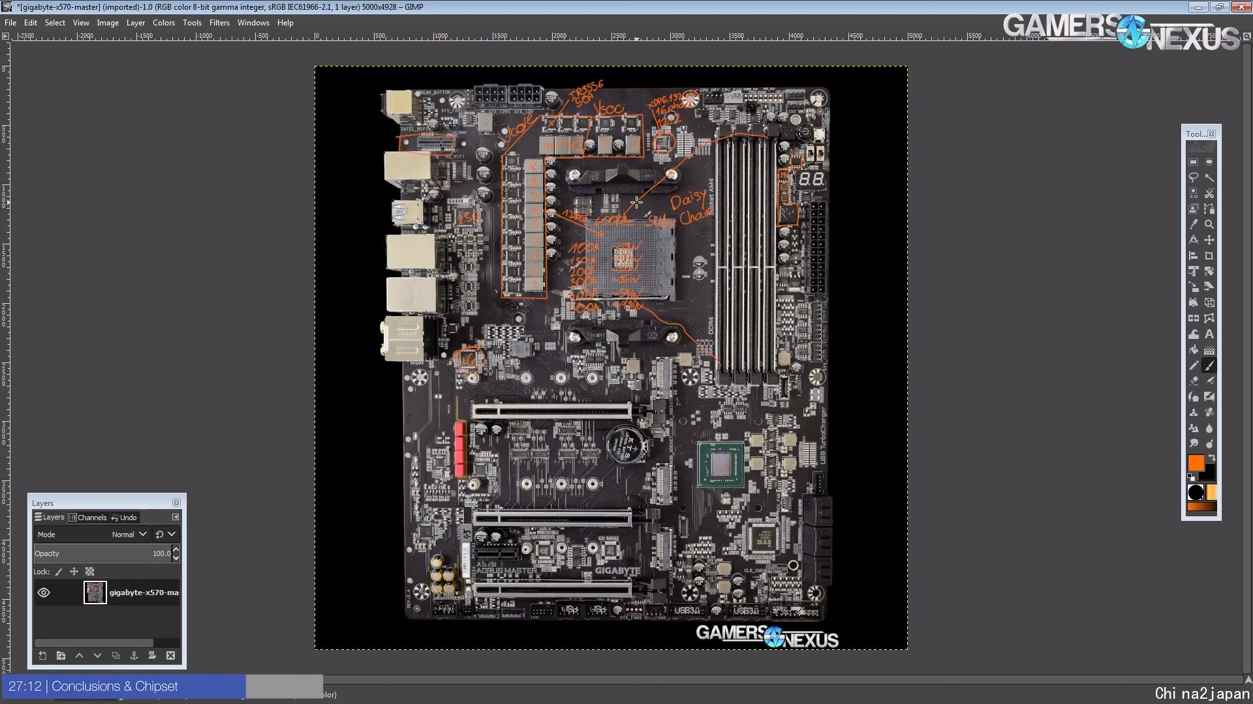Select the Scissors Select tool
1253x704 pixels.
point(1209,193)
